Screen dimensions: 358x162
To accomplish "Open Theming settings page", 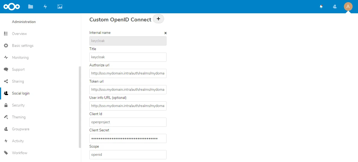I will tap(19, 117).
